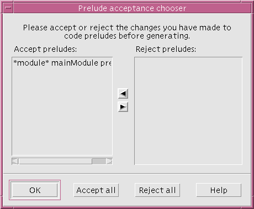The width and height of the screenshot is (254, 209).
Task: Select the *module* mainModule prelude entry
Action: point(62,63)
